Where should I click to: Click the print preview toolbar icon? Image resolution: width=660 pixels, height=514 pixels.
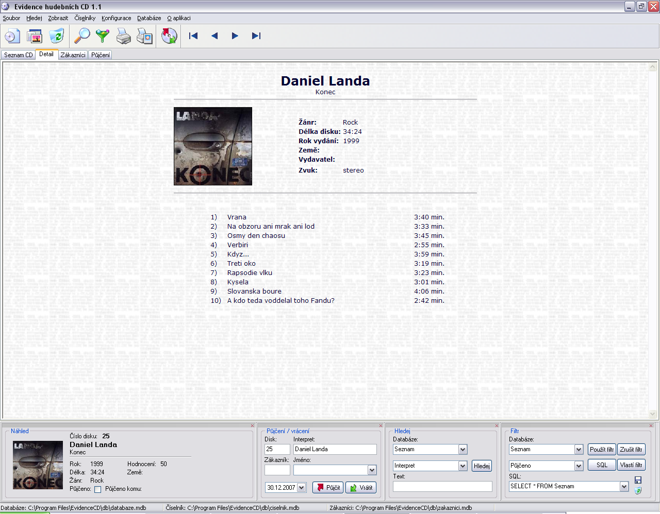point(145,36)
